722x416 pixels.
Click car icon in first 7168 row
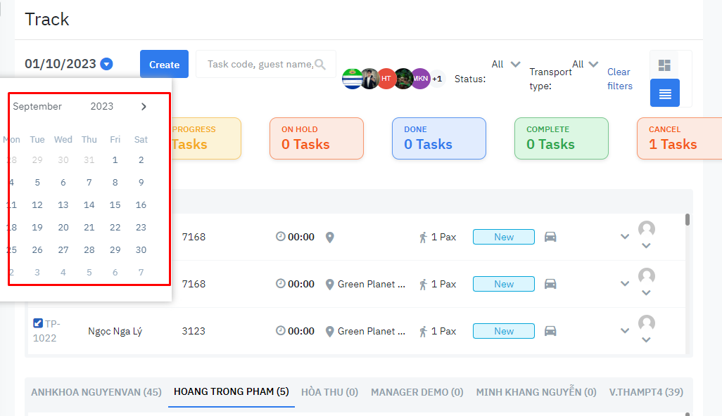click(x=550, y=238)
